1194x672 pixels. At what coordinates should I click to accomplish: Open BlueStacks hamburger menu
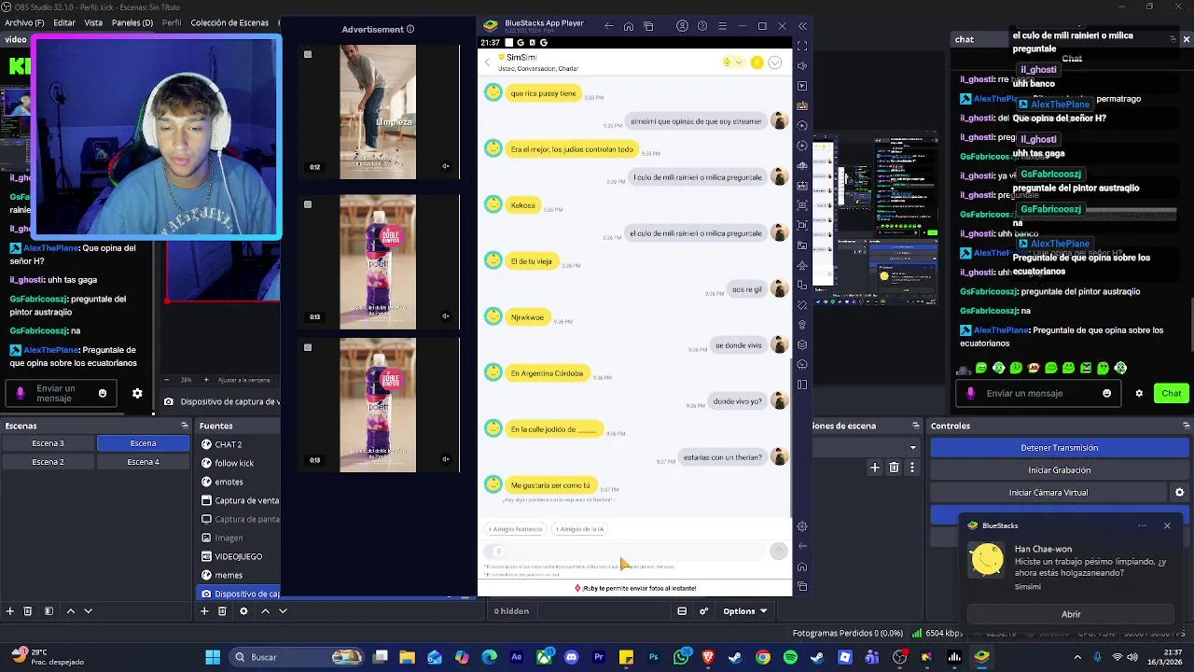click(722, 26)
